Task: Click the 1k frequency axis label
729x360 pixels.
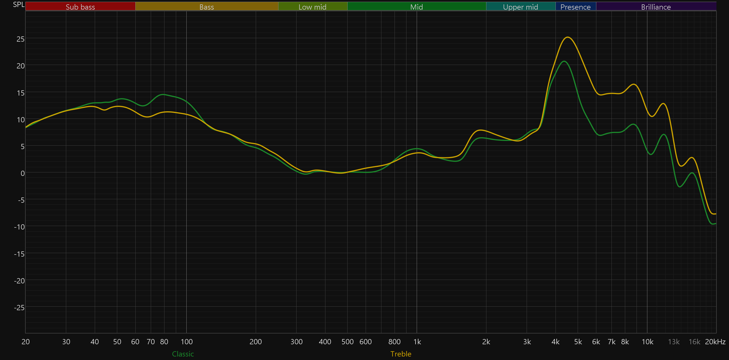Action: 417,342
